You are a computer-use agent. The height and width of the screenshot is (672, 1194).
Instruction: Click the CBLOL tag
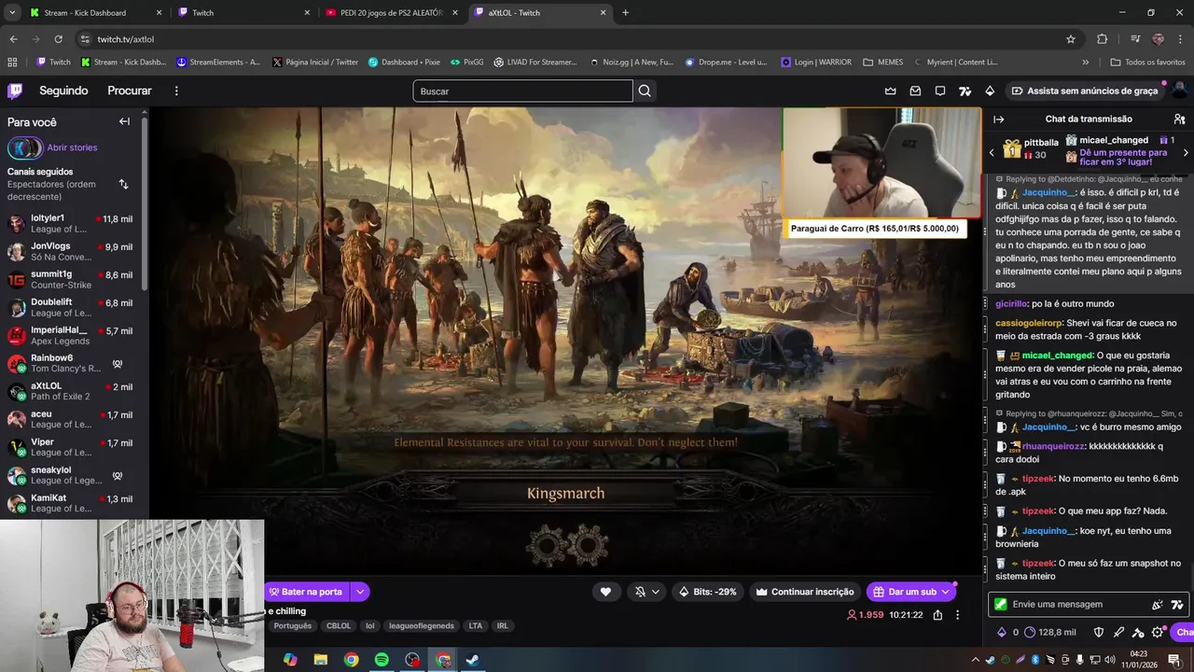pyautogui.click(x=339, y=626)
